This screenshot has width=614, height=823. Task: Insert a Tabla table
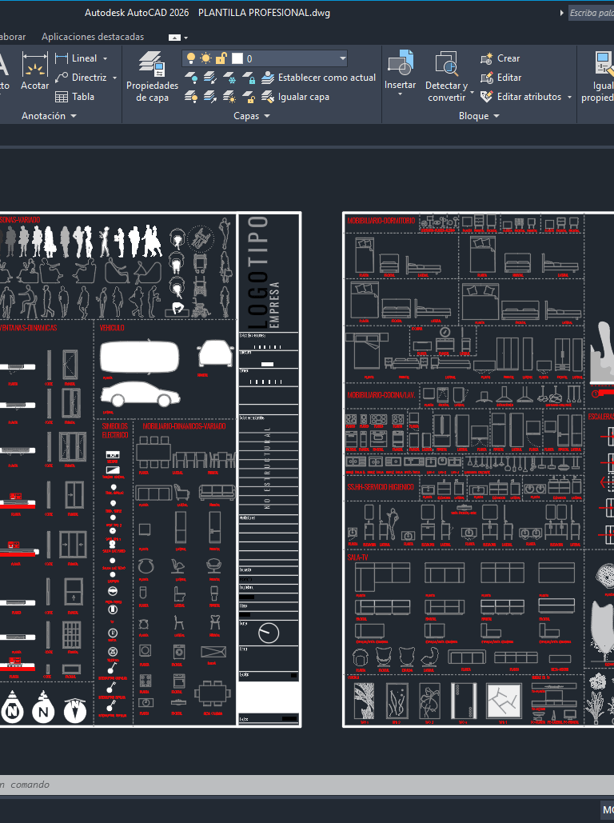(75, 97)
